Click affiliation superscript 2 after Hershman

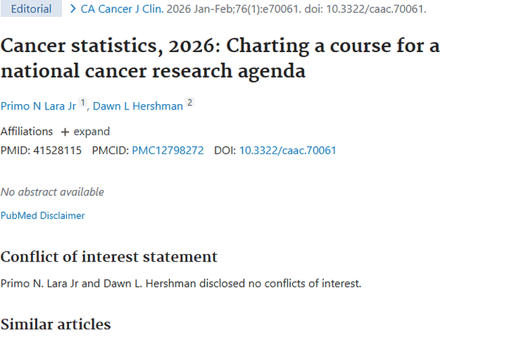coord(190,103)
